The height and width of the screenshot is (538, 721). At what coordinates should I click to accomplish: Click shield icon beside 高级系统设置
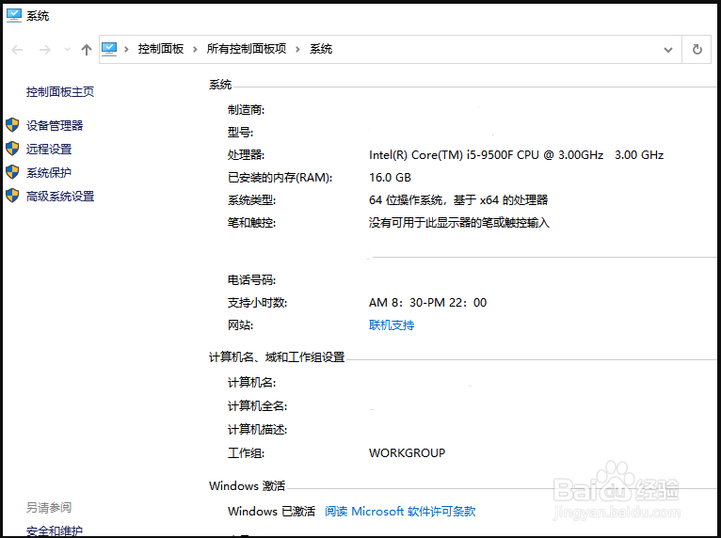coord(12,196)
